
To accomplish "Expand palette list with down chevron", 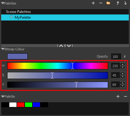I will (69, 46).
